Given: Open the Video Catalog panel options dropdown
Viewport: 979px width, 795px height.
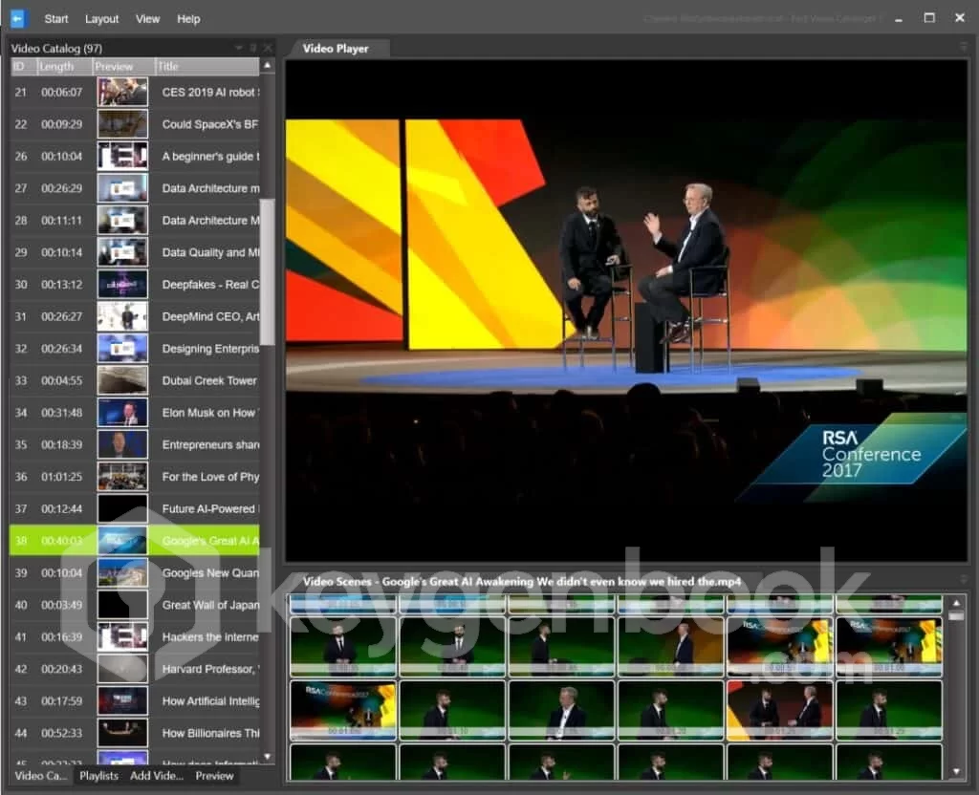Looking at the screenshot, I should point(239,48).
